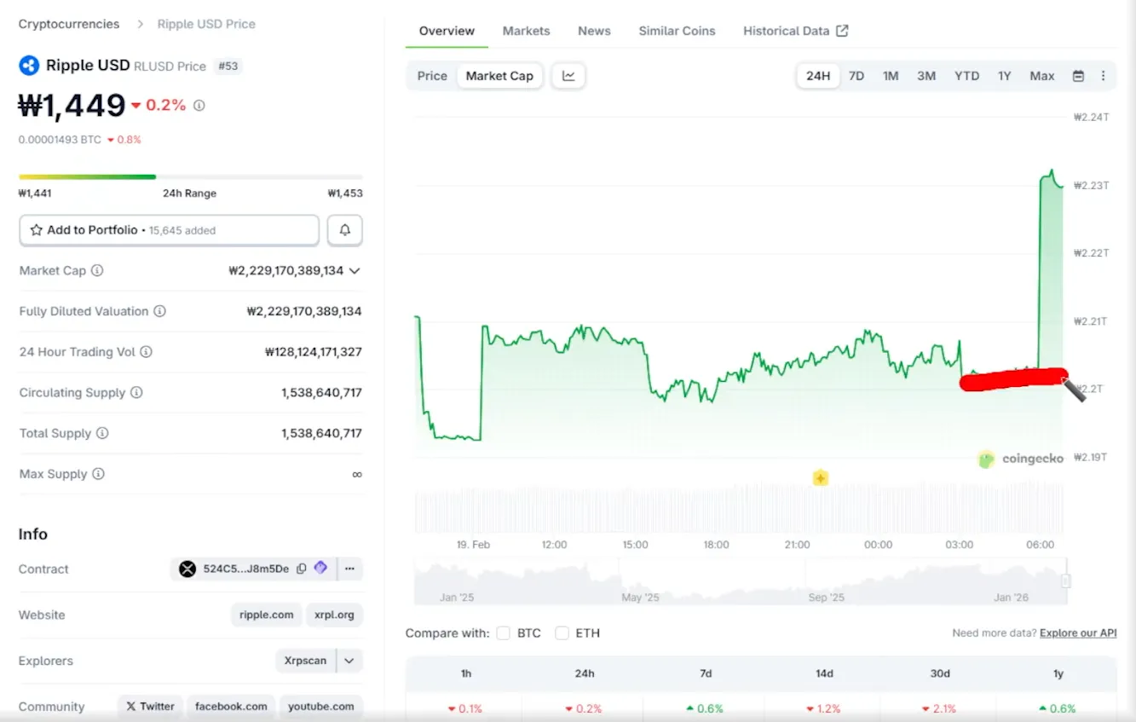Viewport: 1136px width, 722px height.
Task: Enable the BTC compare checkbox
Action: [504, 633]
